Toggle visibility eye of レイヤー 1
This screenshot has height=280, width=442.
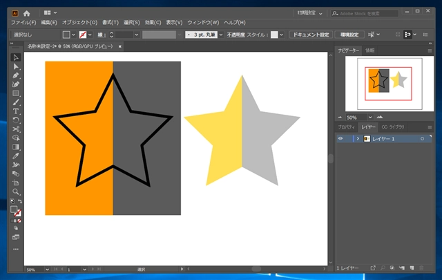(x=340, y=138)
